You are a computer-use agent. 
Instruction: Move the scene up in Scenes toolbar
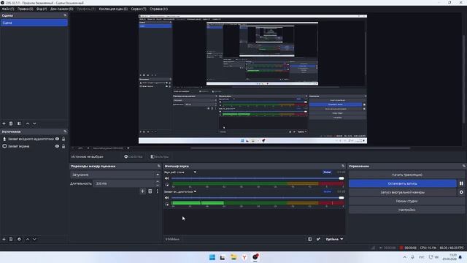tap(28, 123)
